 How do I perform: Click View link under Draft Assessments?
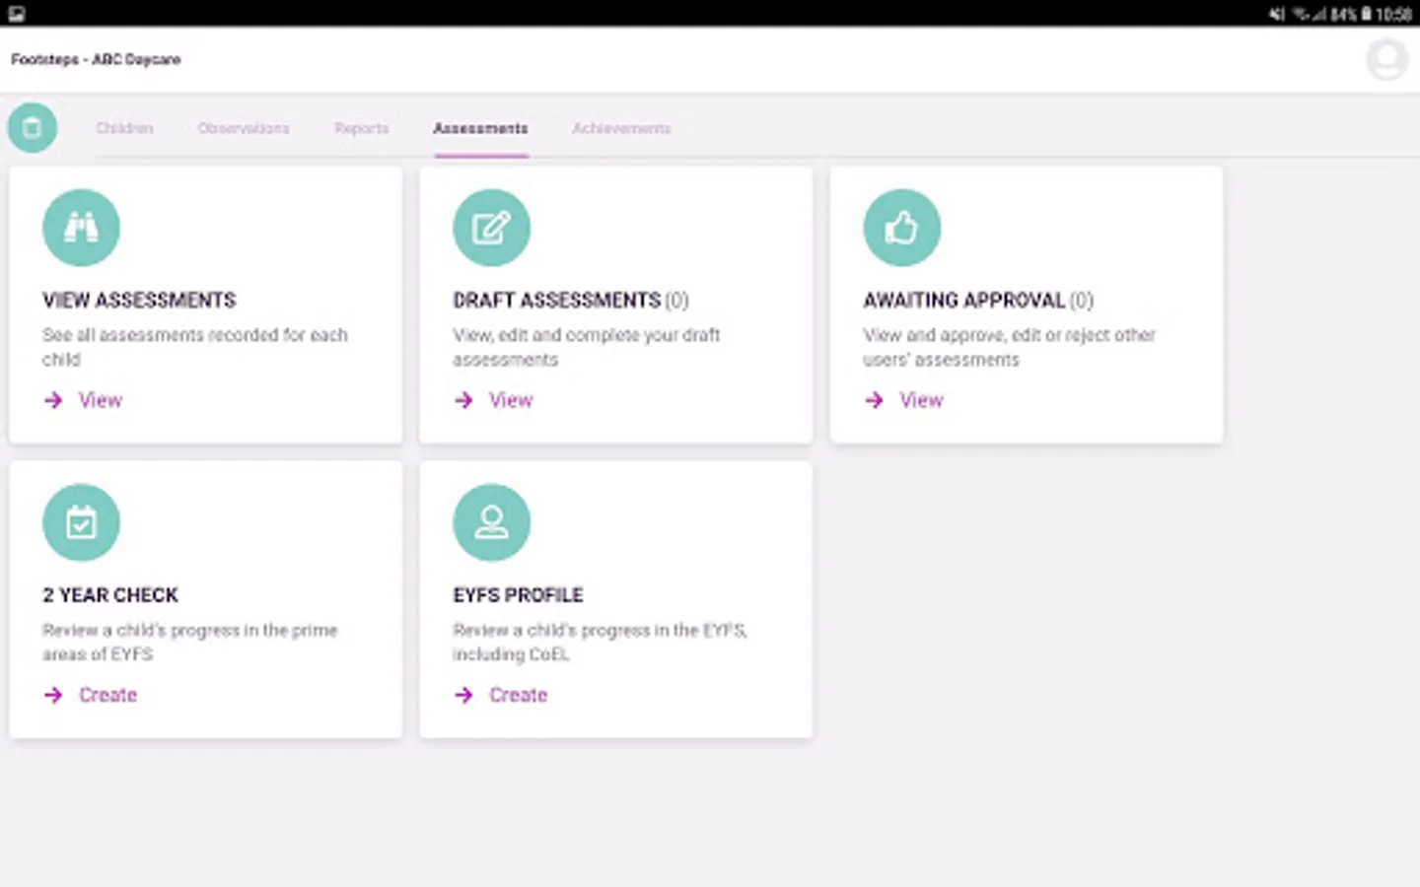coord(511,400)
